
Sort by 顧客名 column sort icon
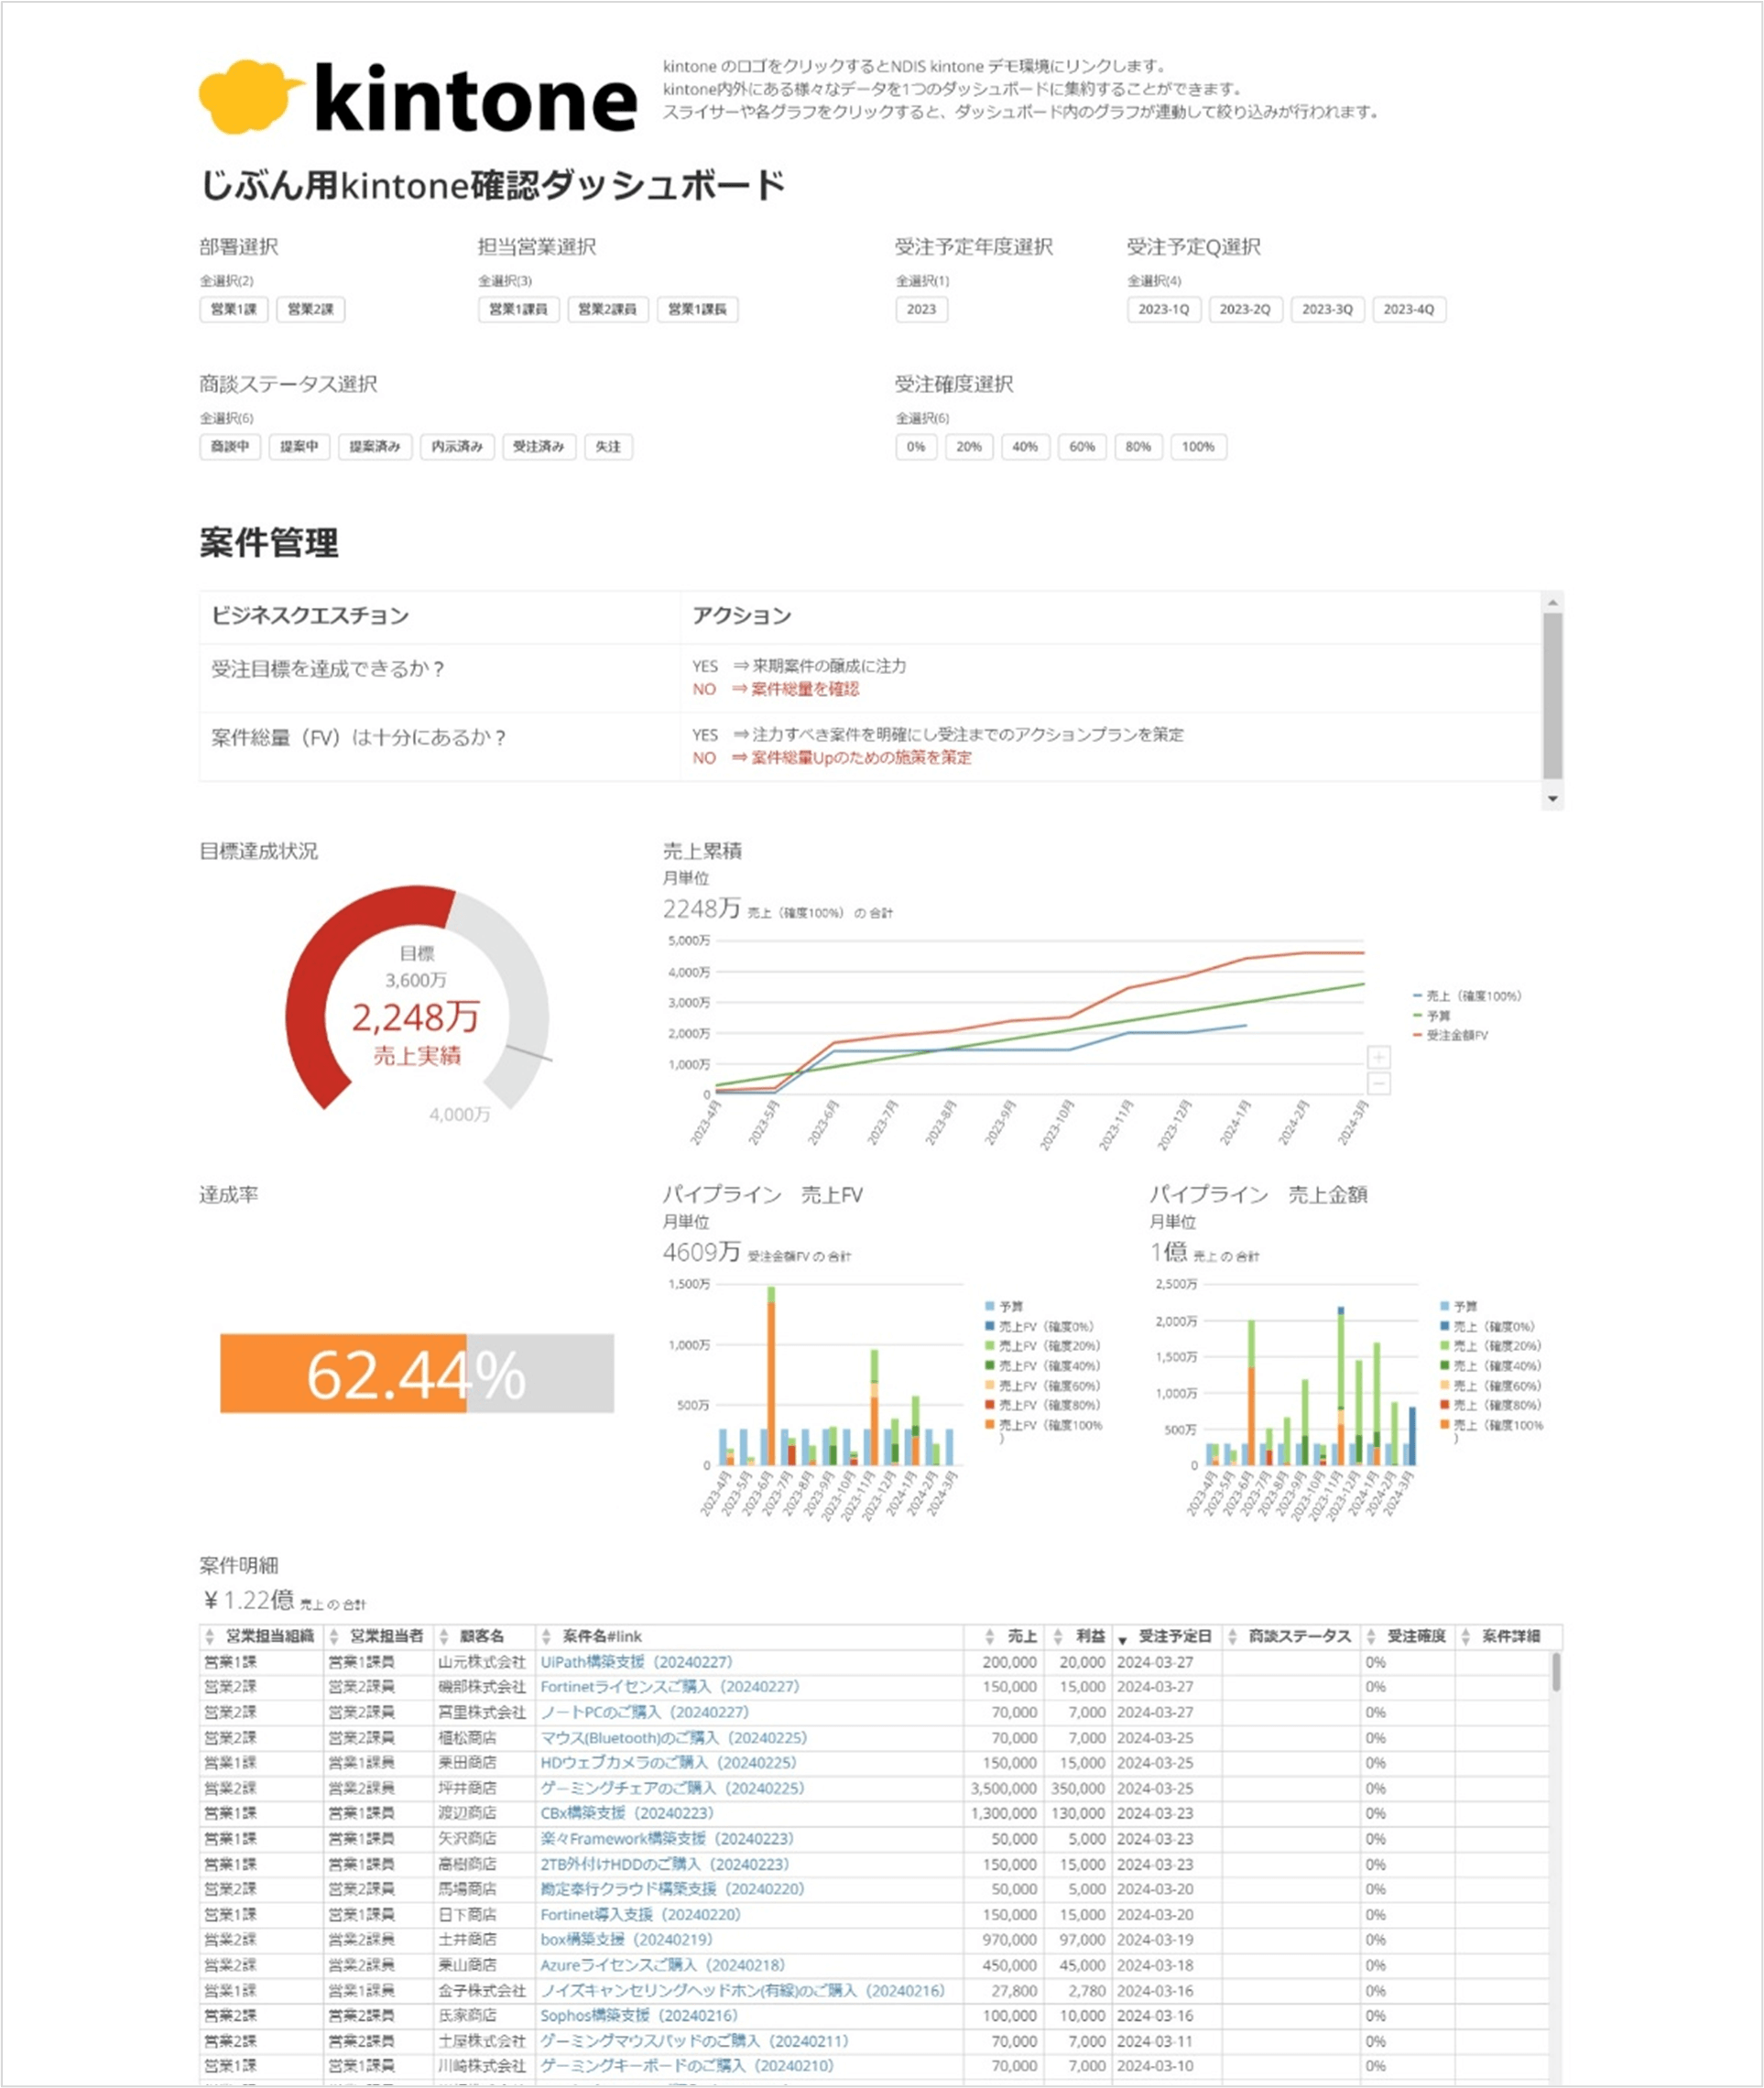444,1637
